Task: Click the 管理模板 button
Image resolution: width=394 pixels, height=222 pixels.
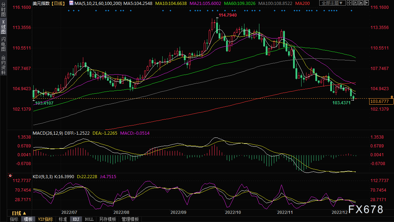Action: point(130,219)
